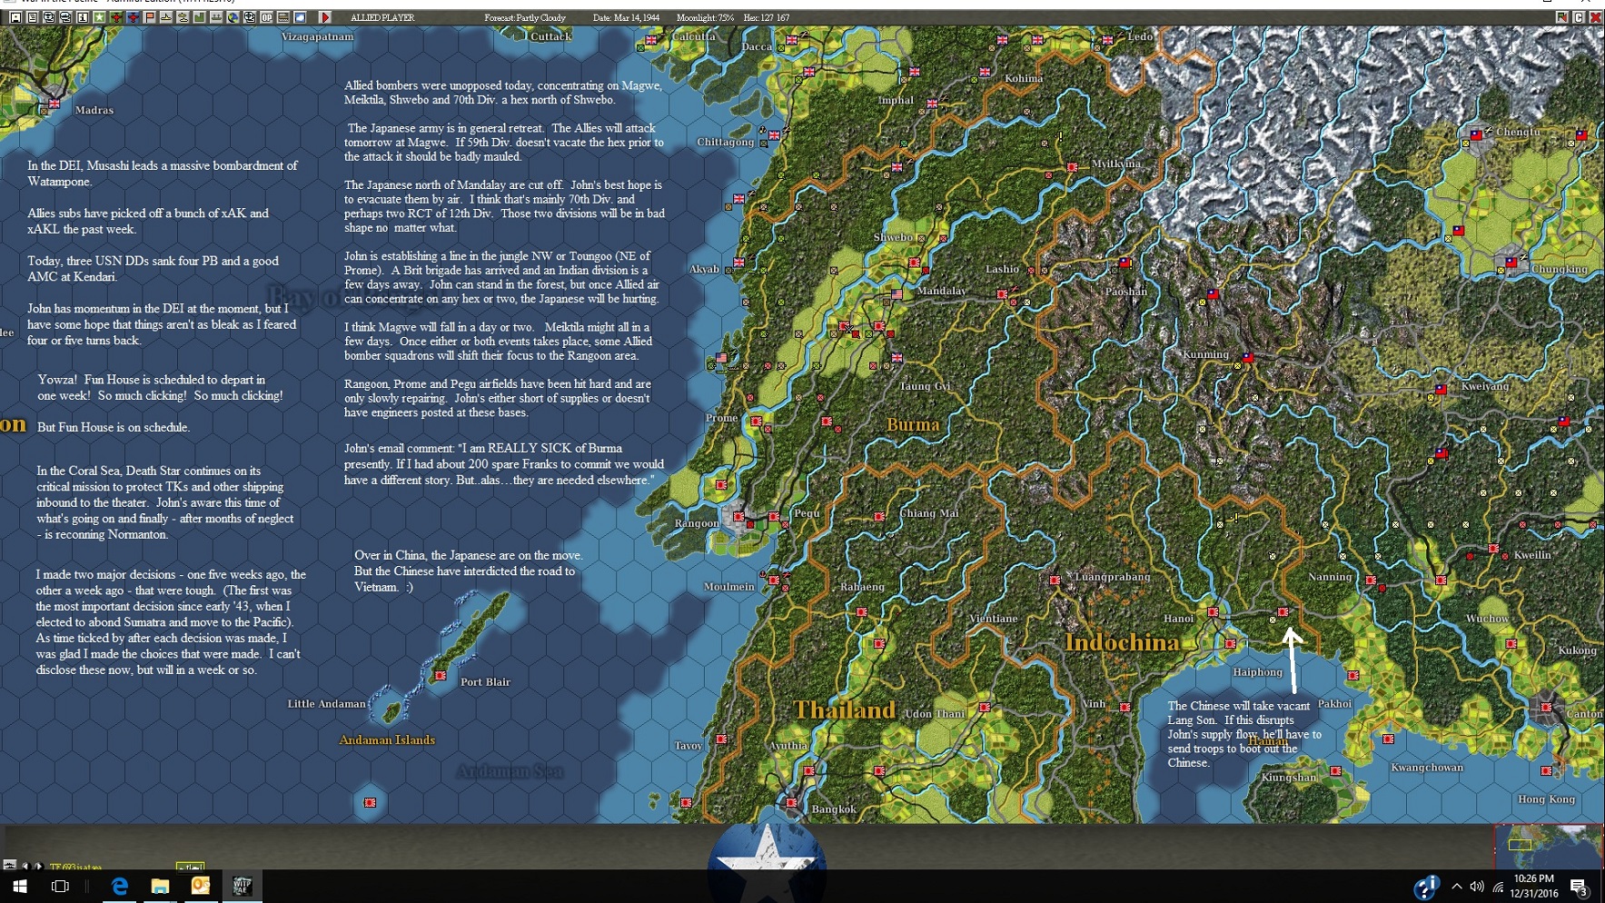Open the information 'i' screen icon
This screenshot has width=1605, height=903.
pos(82,17)
